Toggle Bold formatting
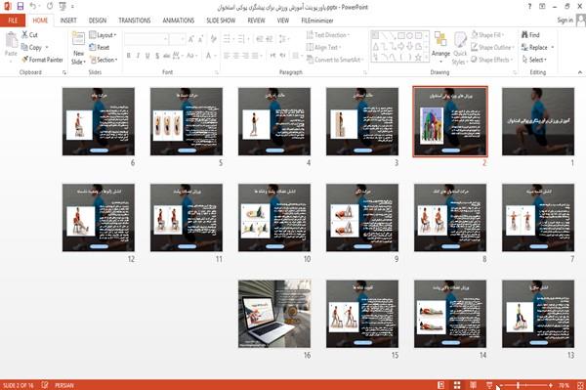586x390 pixels. [129, 56]
